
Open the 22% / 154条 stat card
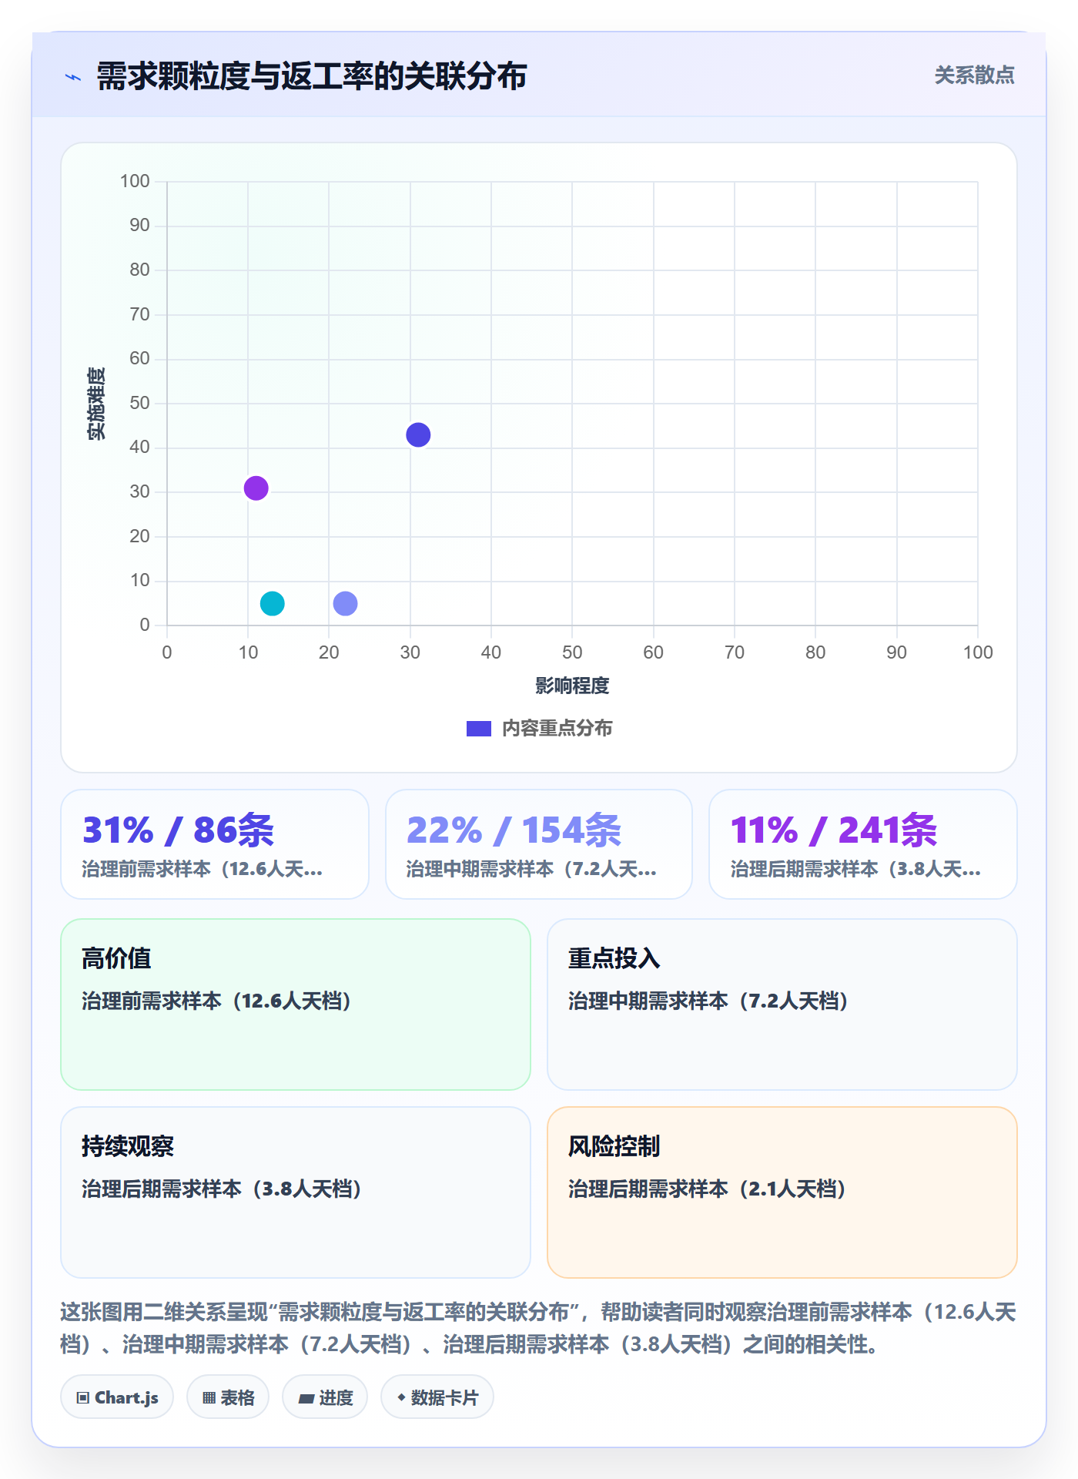[539, 844]
